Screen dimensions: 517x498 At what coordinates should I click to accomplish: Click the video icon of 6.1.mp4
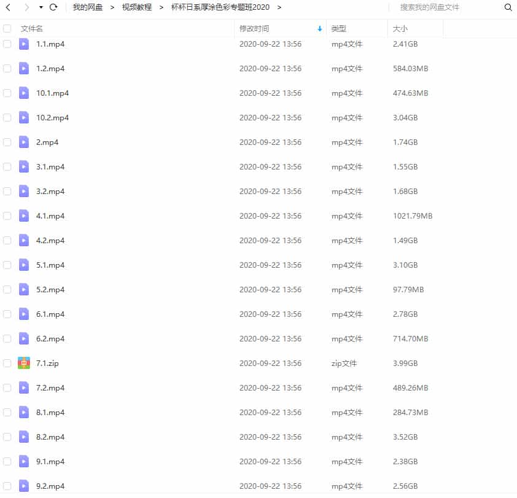coord(24,314)
